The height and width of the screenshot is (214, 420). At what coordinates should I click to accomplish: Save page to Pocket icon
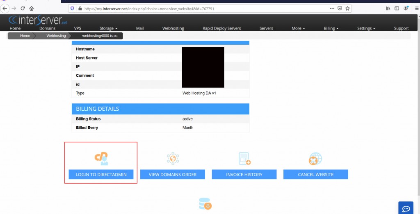pos(340,9)
